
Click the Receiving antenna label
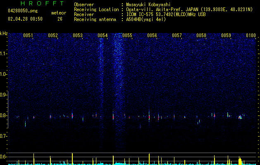pos(95,19)
